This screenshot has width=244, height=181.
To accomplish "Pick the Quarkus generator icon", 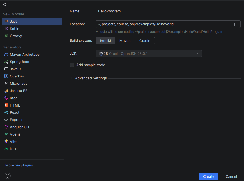I will [x=6, y=76].
